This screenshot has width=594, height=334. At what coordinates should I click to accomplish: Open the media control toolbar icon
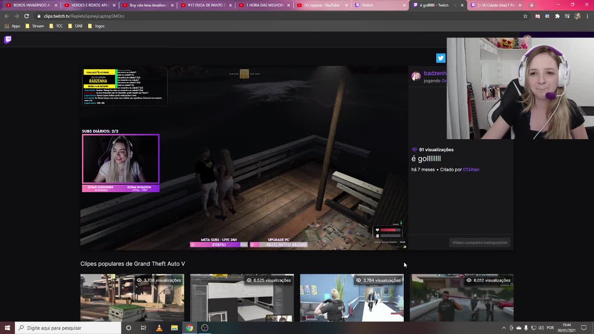tap(567, 16)
